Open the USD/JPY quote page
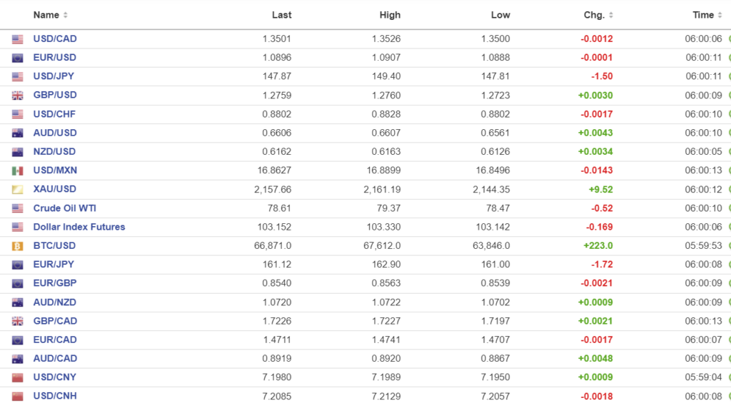The width and height of the screenshot is (731, 403). point(54,76)
